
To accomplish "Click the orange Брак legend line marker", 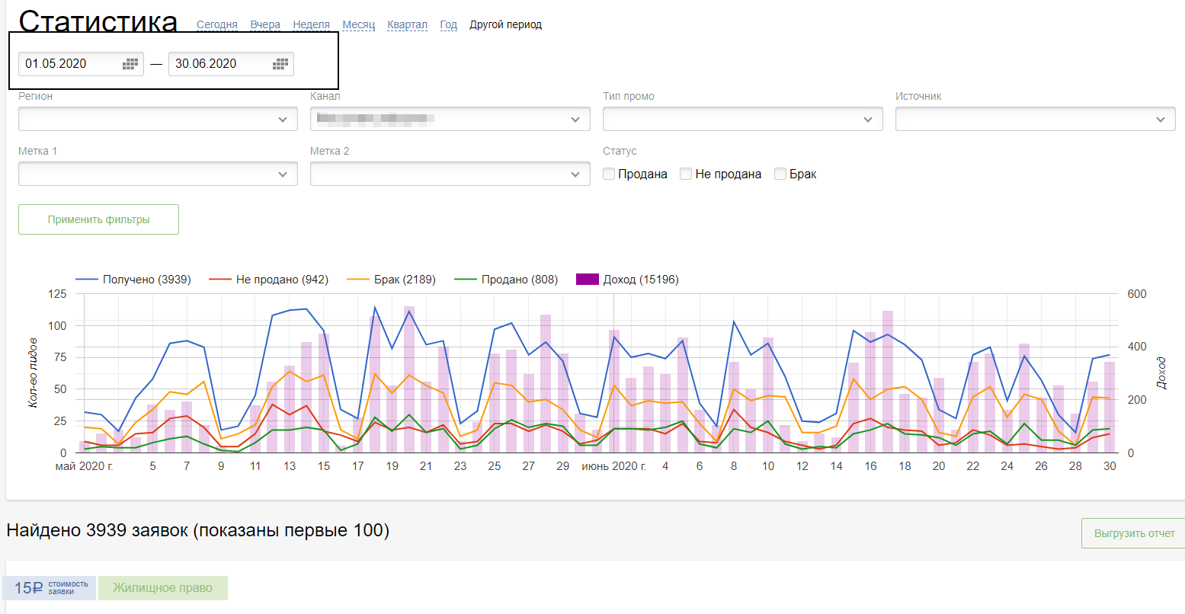I will pyautogui.click(x=358, y=280).
